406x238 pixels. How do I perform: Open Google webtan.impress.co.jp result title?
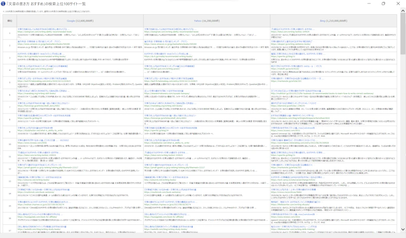[44, 202]
